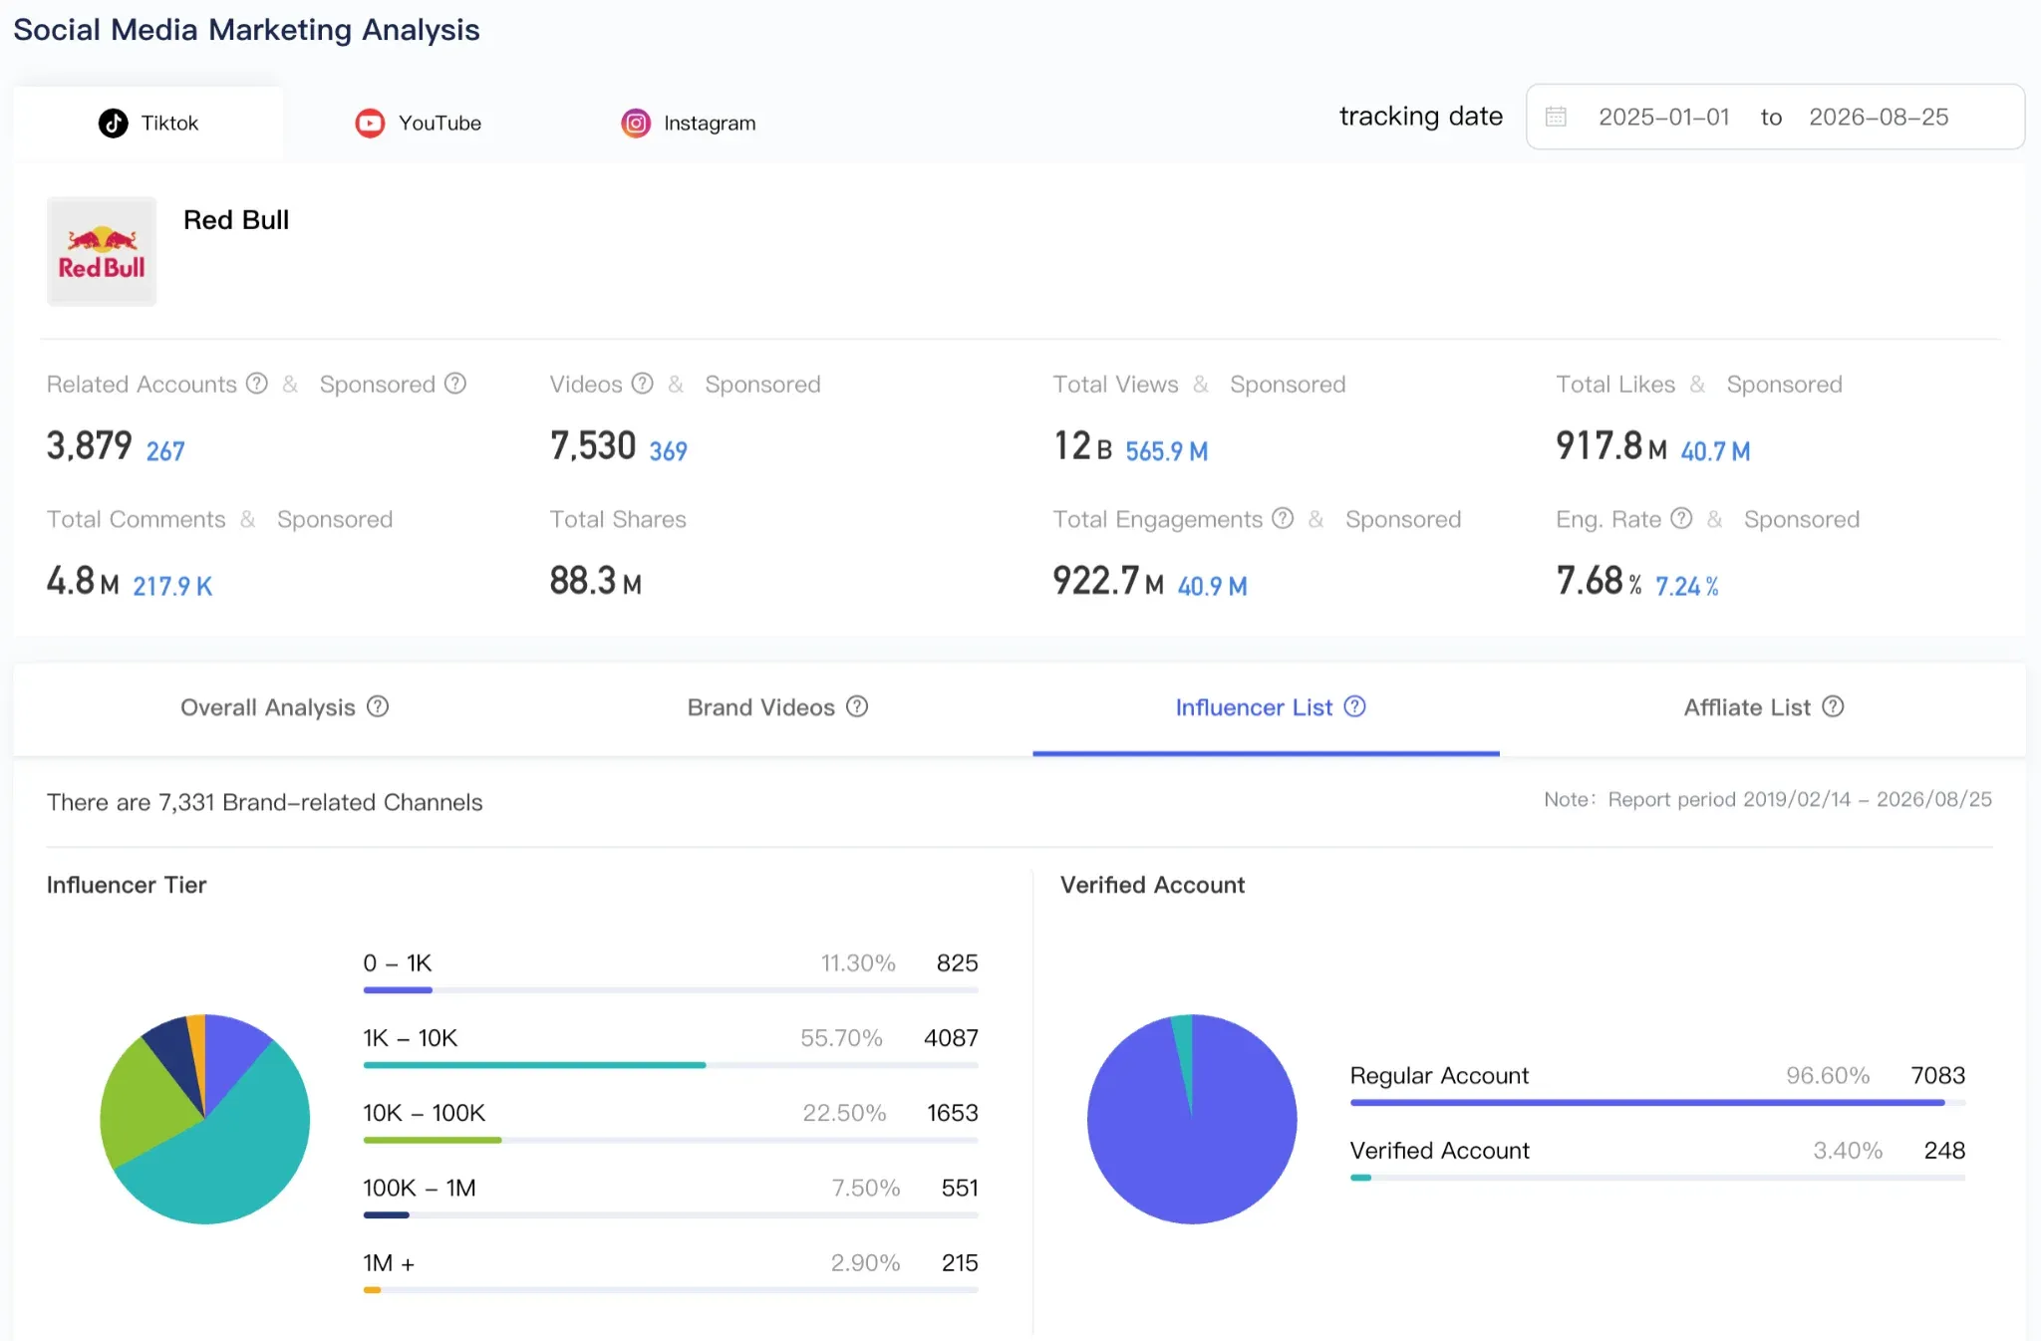Click the 12 B total views value
Viewport: 2041px width, 1341px height.
pos(1083,445)
